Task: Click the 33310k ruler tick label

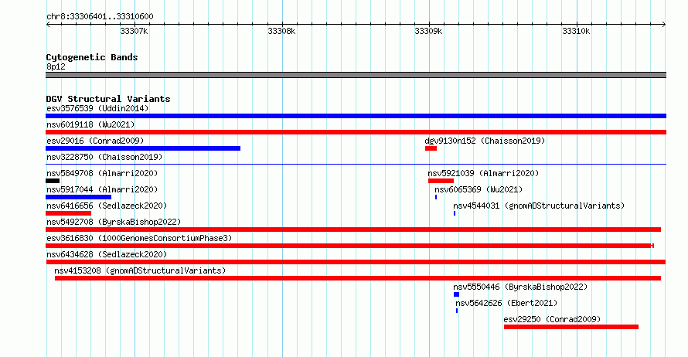Action: [x=576, y=31]
